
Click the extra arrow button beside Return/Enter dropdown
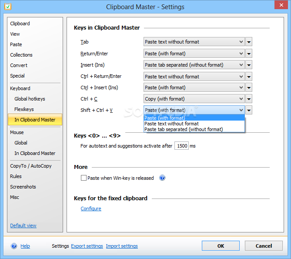click(x=249, y=54)
